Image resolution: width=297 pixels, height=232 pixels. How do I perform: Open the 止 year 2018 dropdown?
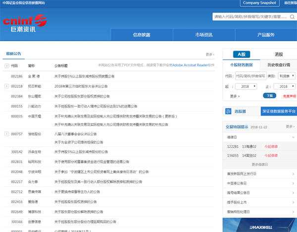(284, 86)
